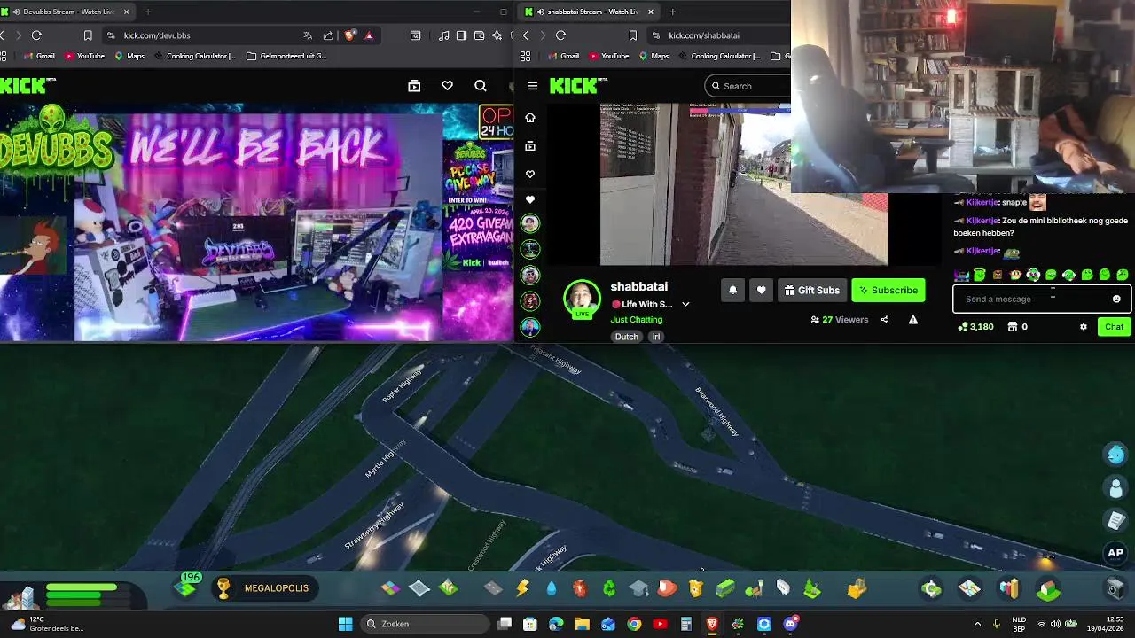Open the electricity tool (lightning bolt)
1135x638 pixels.
(522, 588)
